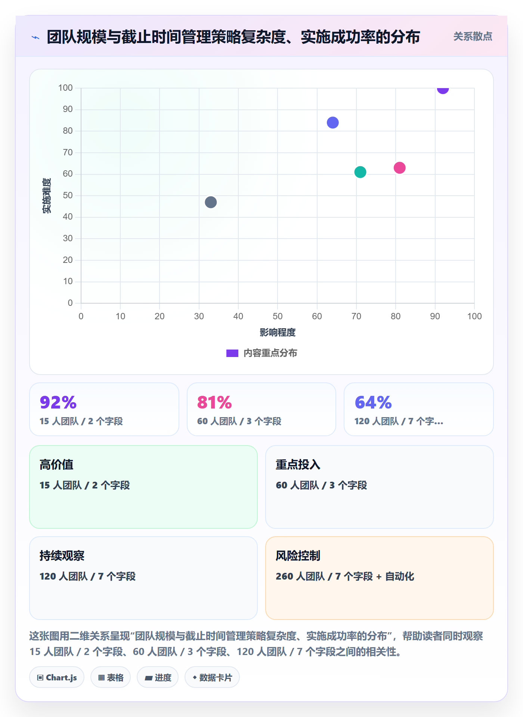Toggle the 内容重点分布 legend item
The image size is (523, 717).
(x=261, y=353)
